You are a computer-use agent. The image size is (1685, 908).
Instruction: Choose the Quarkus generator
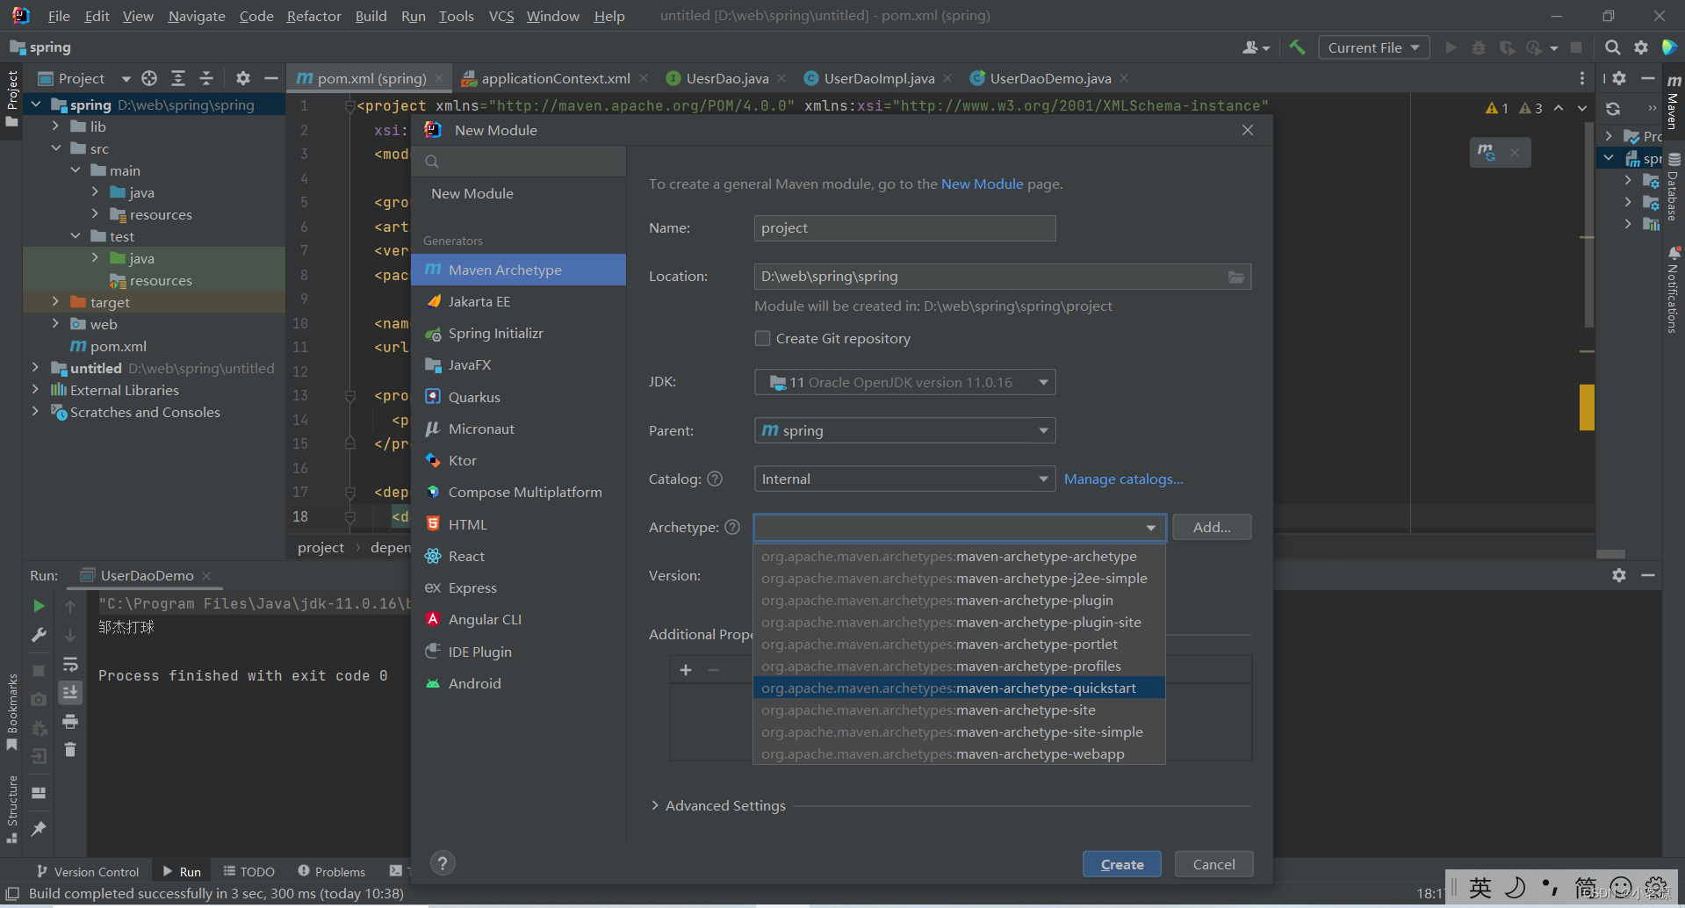click(518, 397)
